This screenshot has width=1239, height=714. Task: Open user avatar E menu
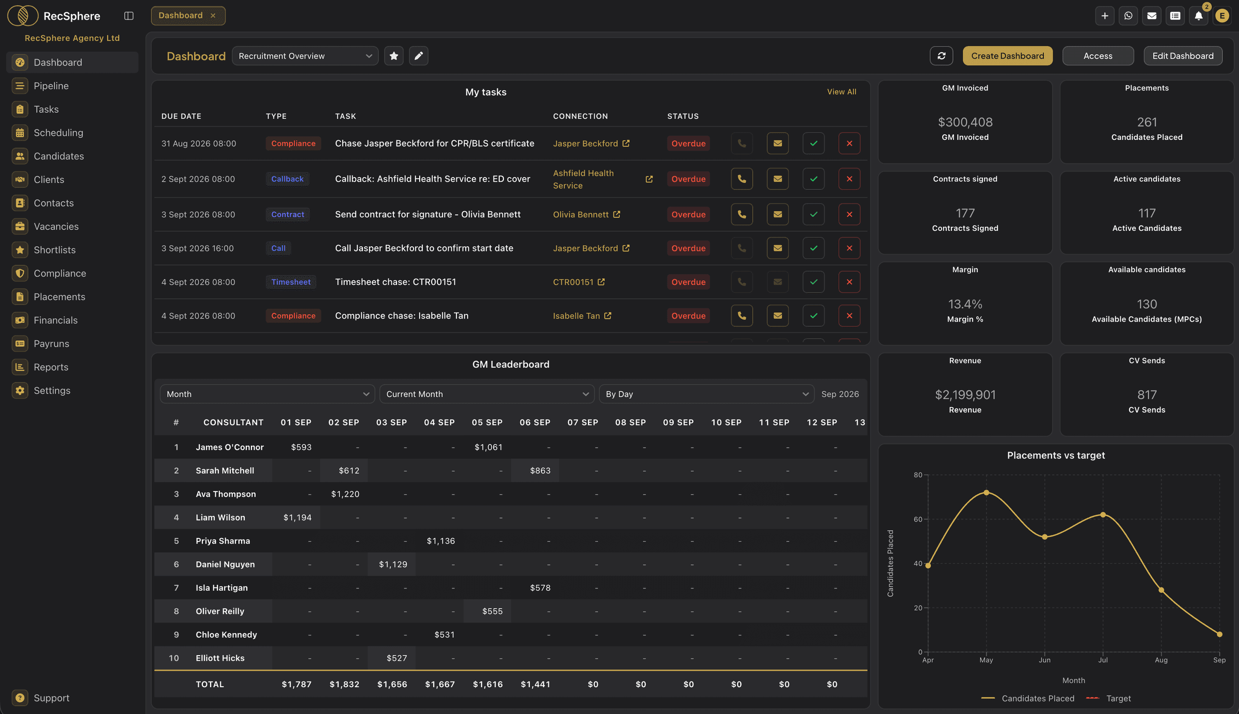pyautogui.click(x=1222, y=15)
